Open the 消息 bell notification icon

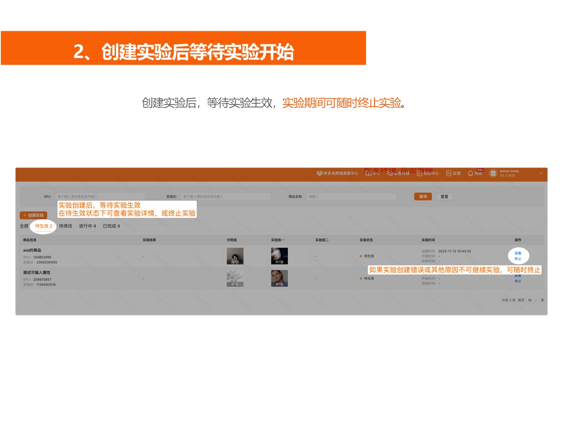point(471,173)
